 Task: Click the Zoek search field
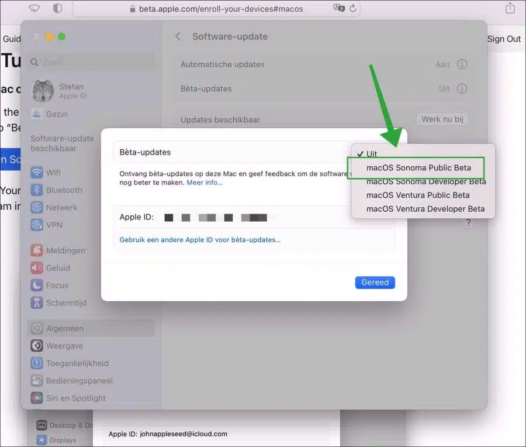pyautogui.click(x=91, y=63)
